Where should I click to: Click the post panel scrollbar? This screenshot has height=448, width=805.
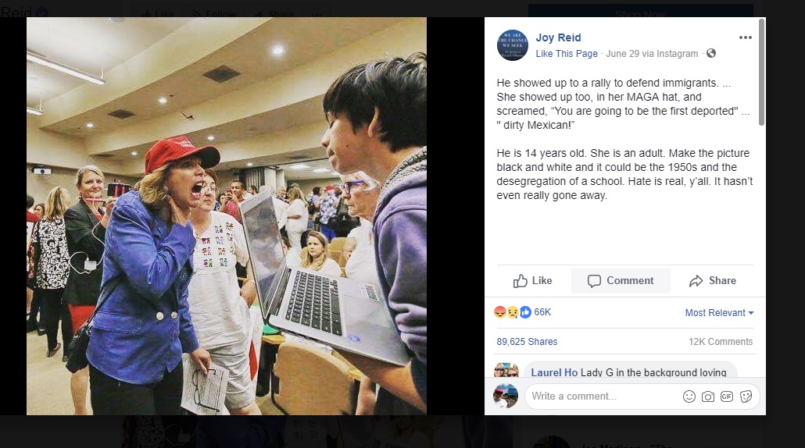point(761,72)
